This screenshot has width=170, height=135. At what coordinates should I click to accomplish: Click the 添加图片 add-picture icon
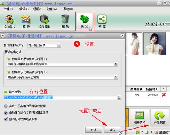click(9, 21)
